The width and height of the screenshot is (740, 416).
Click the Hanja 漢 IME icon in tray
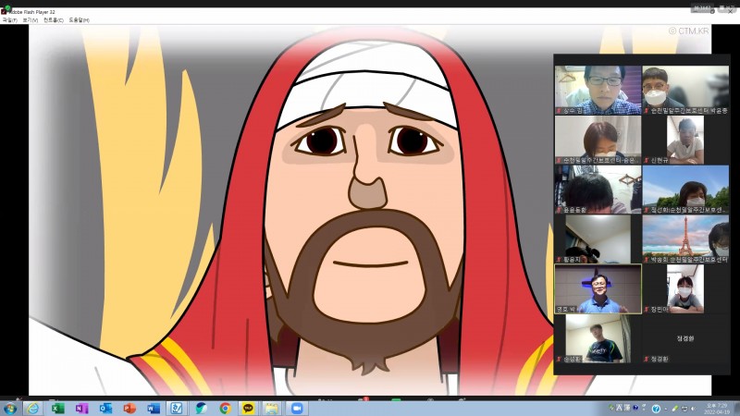coord(627,408)
